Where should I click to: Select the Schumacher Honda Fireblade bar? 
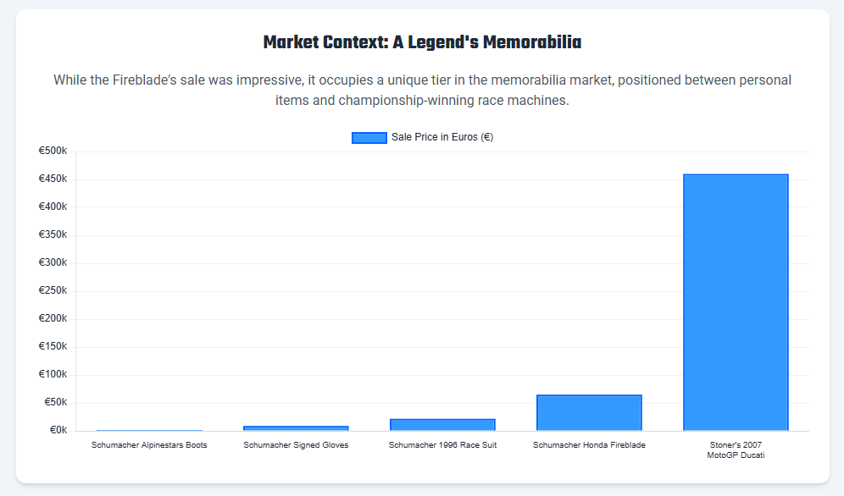[x=589, y=413]
